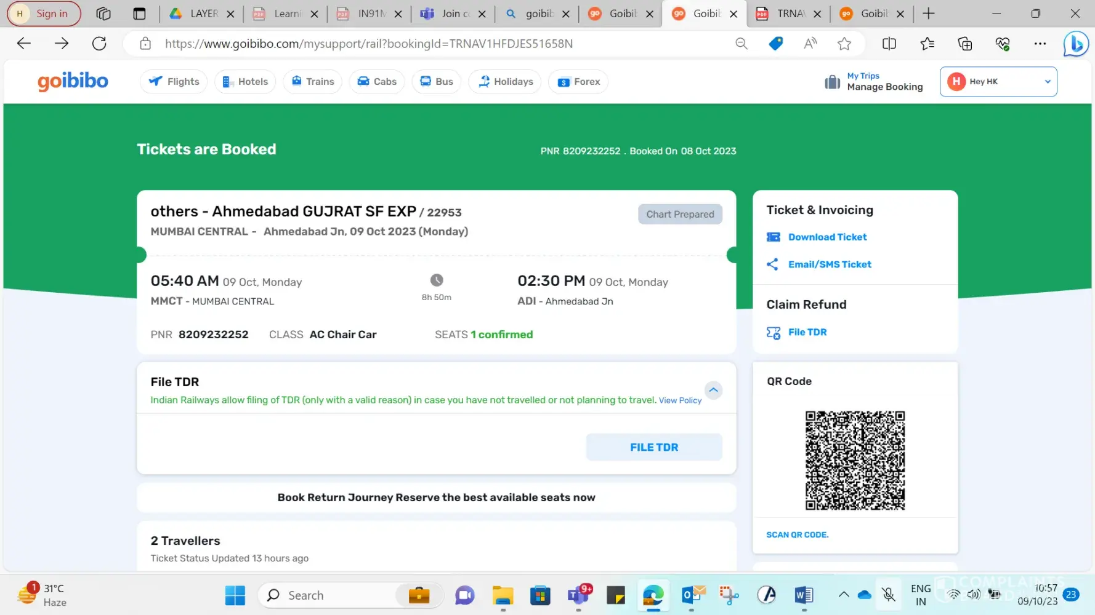Click the address bar URL

coord(369,44)
